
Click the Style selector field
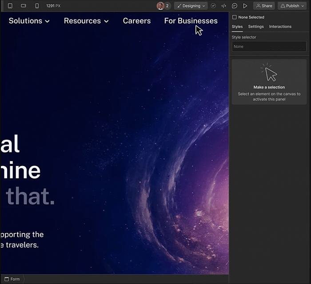pyautogui.click(x=269, y=47)
